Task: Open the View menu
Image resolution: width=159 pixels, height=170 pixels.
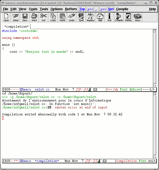Action: pos(22,9)
